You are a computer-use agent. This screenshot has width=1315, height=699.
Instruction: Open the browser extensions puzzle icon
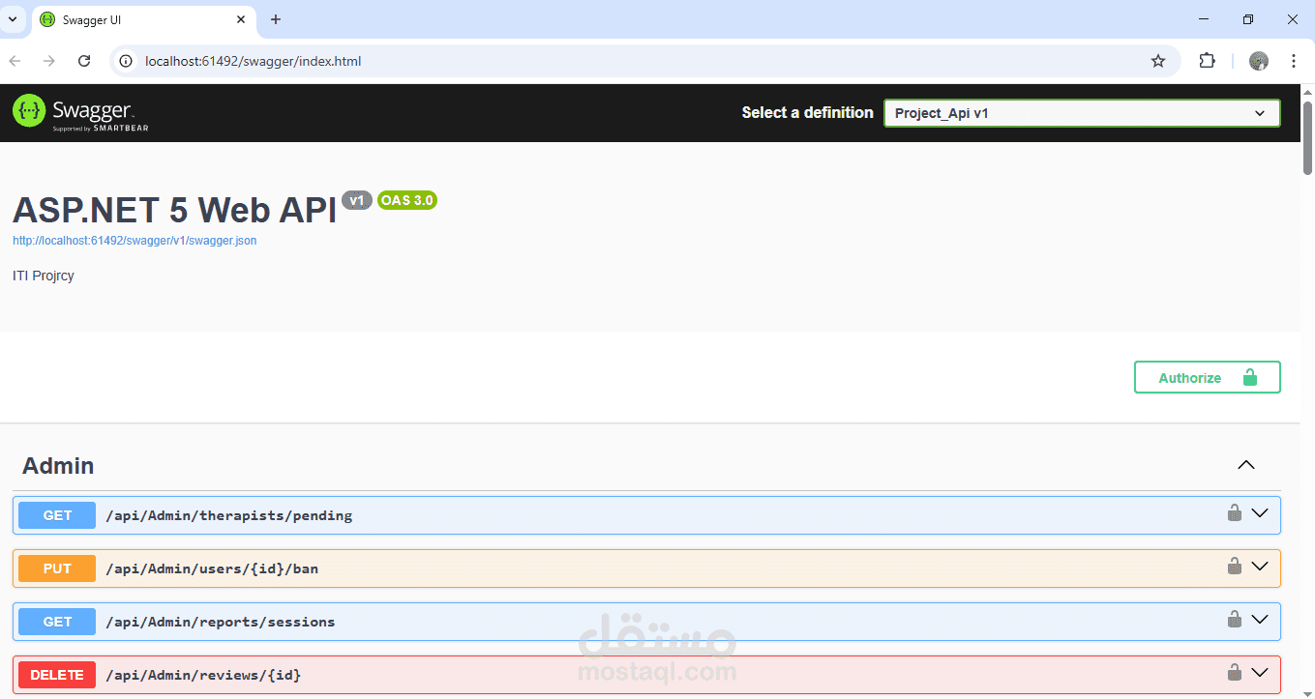click(1207, 61)
